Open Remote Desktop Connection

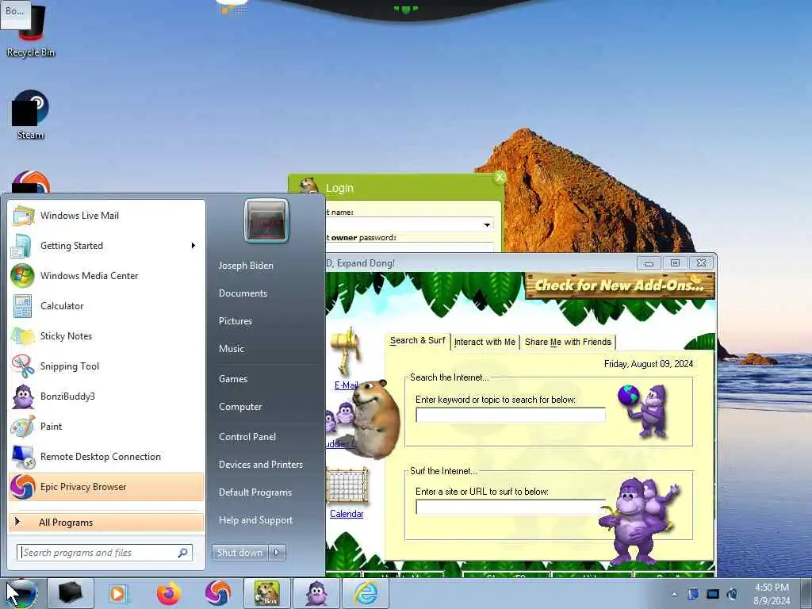click(x=106, y=456)
